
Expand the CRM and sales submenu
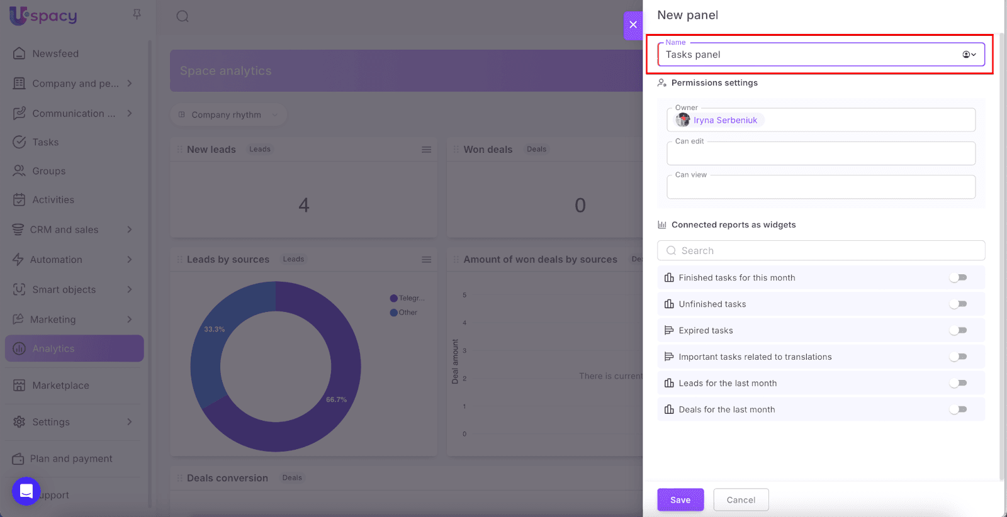click(x=130, y=230)
